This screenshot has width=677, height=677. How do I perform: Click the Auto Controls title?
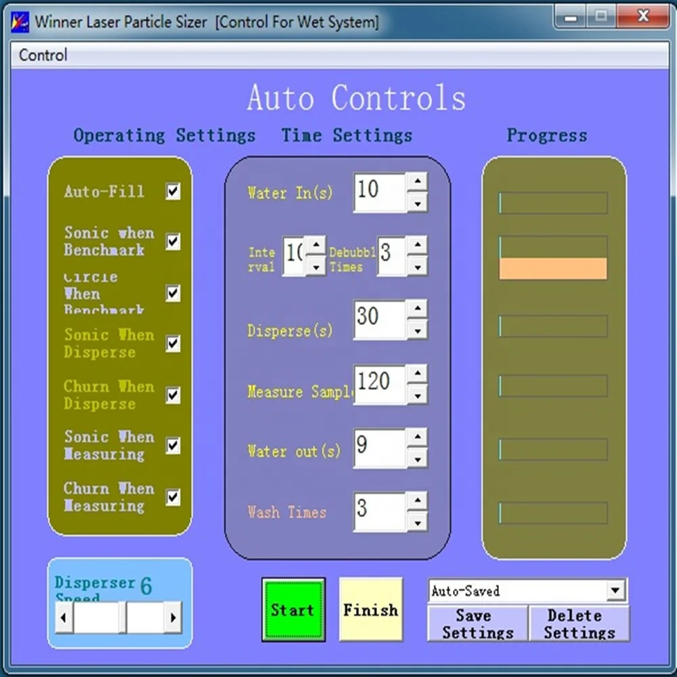tap(356, 98)
